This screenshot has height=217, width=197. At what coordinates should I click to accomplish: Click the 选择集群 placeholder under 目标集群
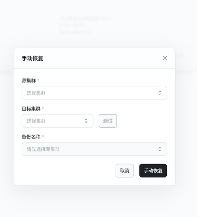click(x=36, y=121)
